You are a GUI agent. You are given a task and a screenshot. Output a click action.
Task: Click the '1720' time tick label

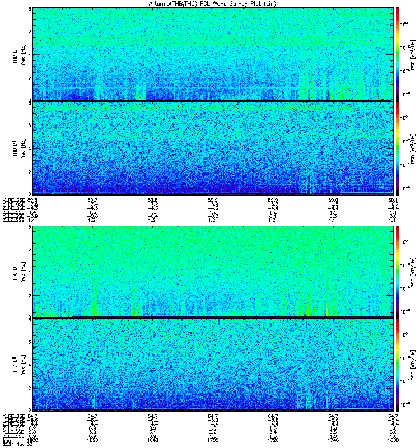(273, 440)
